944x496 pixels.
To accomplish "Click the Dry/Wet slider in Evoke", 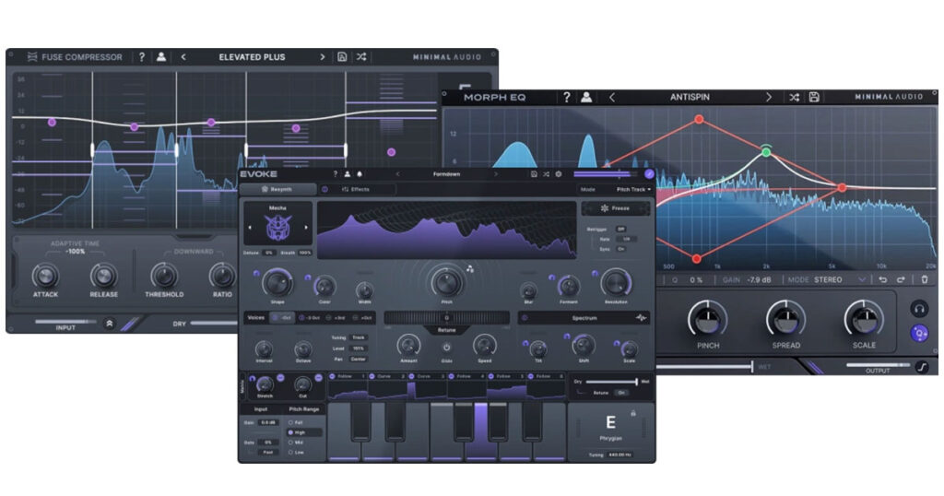I will click(x=610, y=382).
